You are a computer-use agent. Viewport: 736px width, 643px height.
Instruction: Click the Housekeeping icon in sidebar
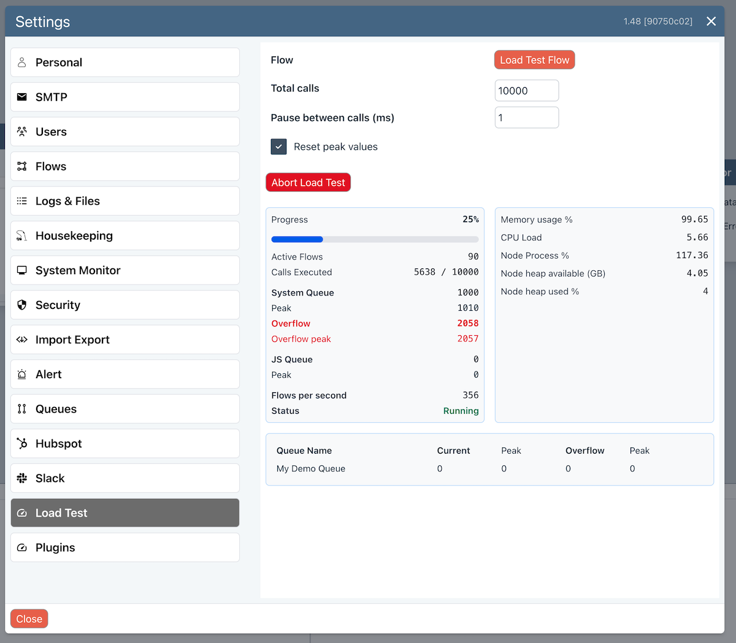[x=22, y=236]
